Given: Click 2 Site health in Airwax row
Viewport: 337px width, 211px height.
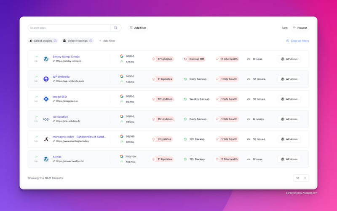Looking at the screenshot, I should pos(227,159).
